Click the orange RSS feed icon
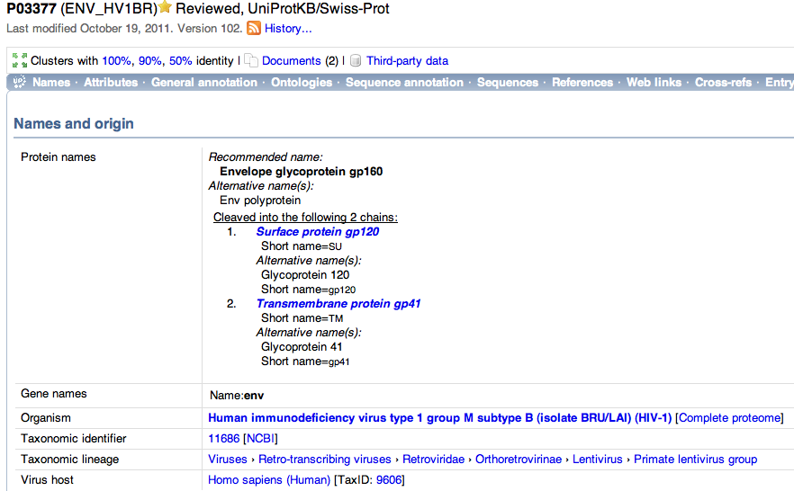 tap(254, 29)
